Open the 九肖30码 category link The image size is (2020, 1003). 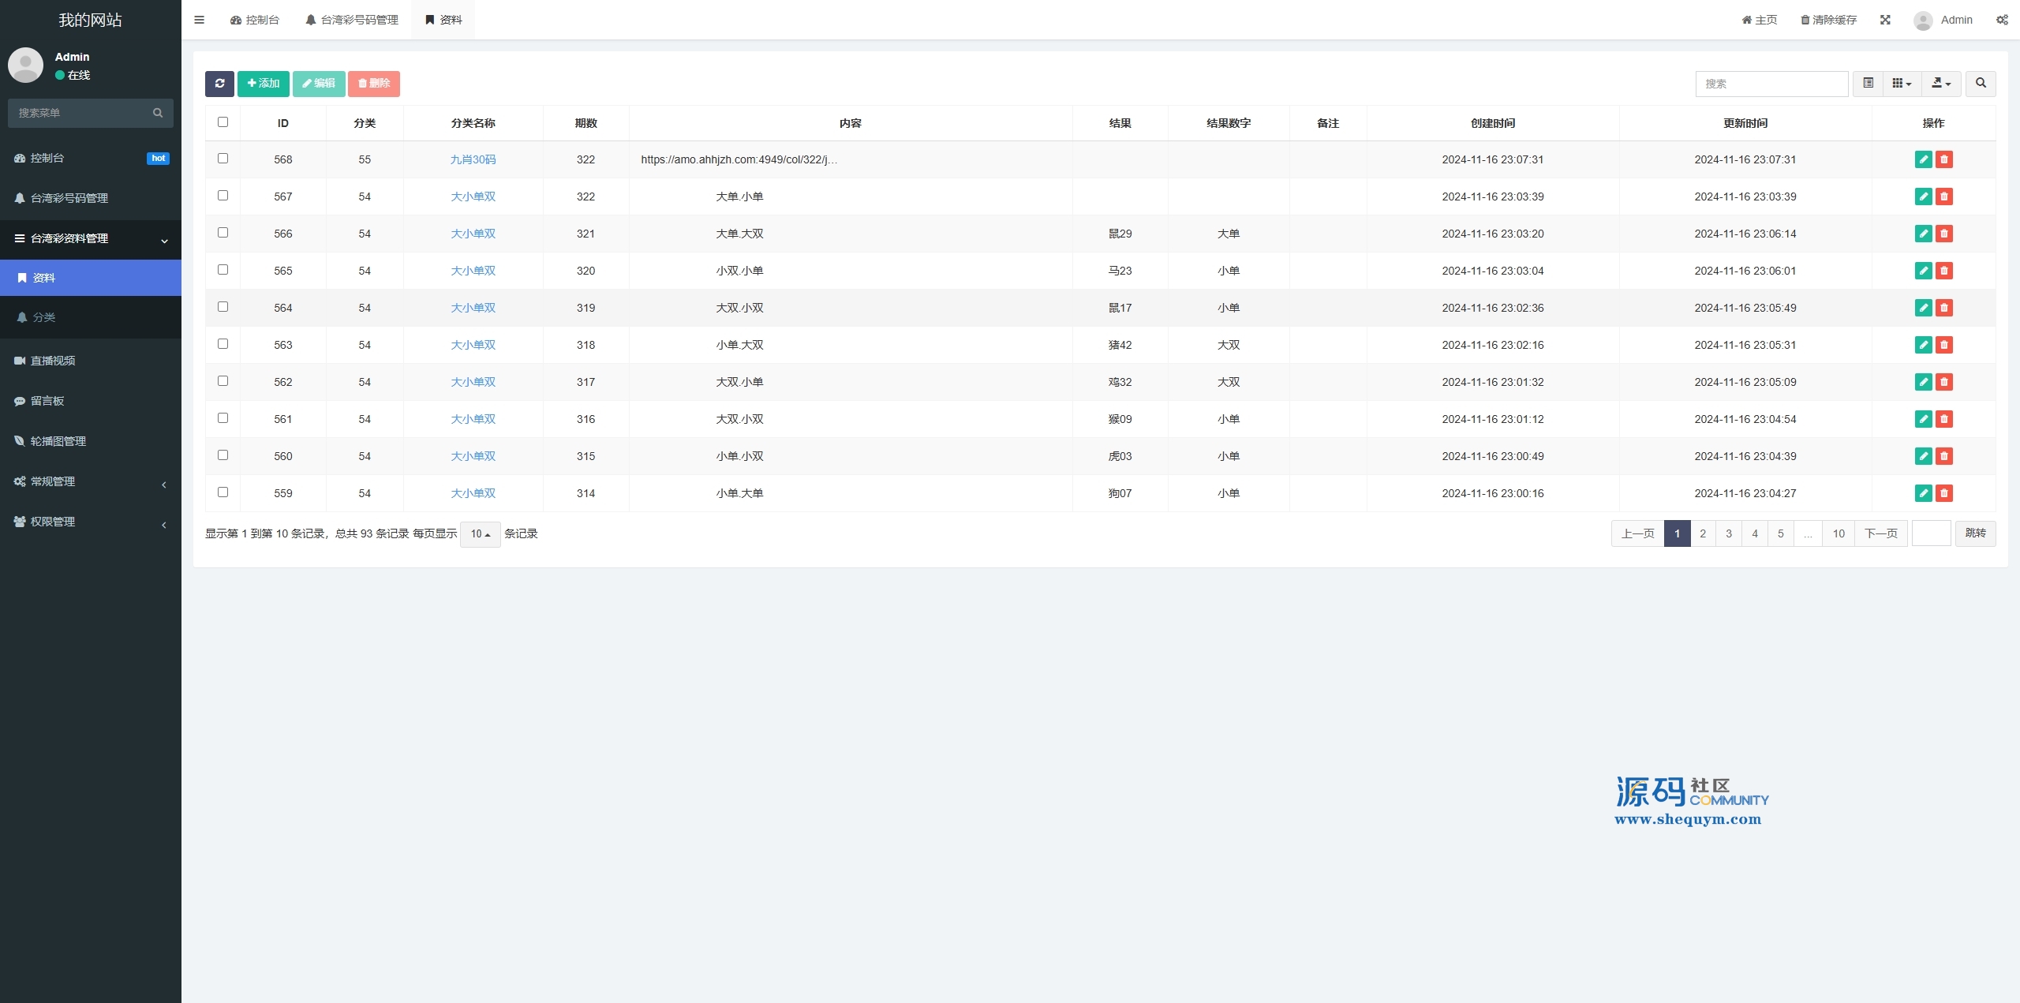pyautogui.click(x=473, y=159)
